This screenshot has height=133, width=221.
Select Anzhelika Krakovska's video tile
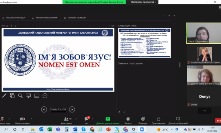tap(204, 55)
